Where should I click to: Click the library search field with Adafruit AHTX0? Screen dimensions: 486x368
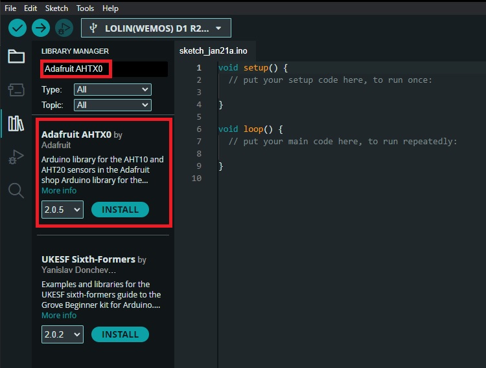point(104,69)
